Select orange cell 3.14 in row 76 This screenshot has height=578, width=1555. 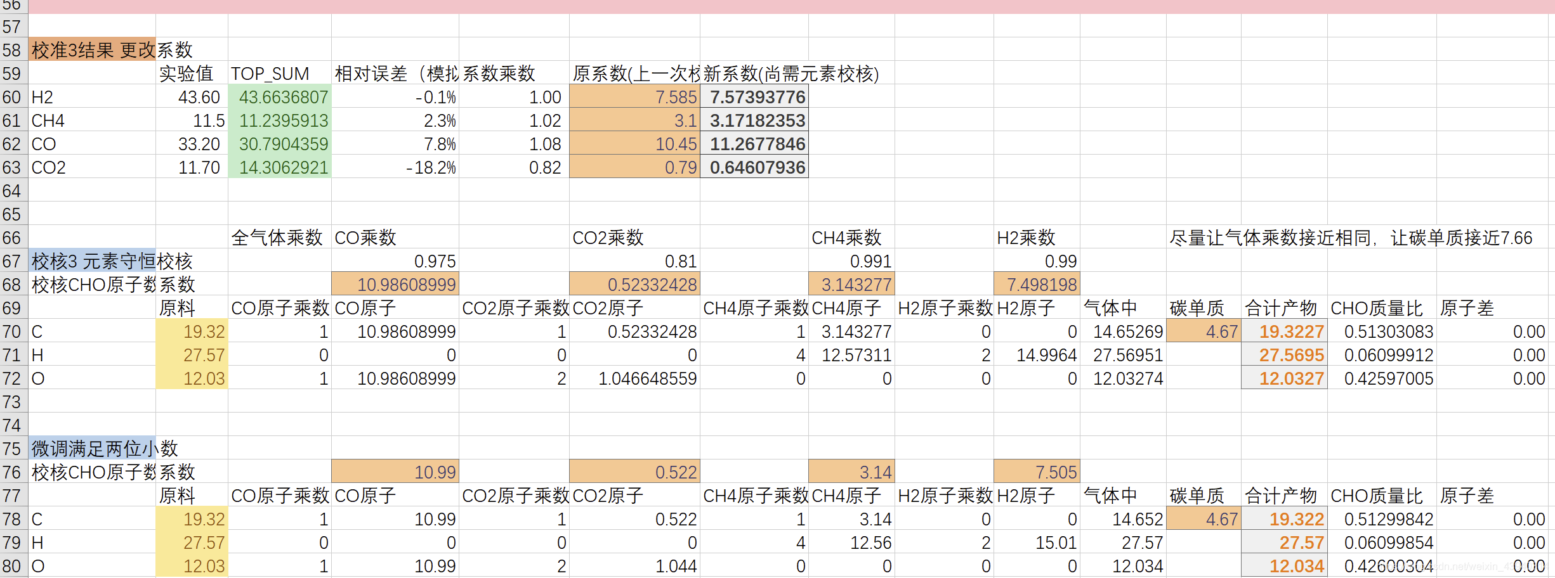coord(851,472)
